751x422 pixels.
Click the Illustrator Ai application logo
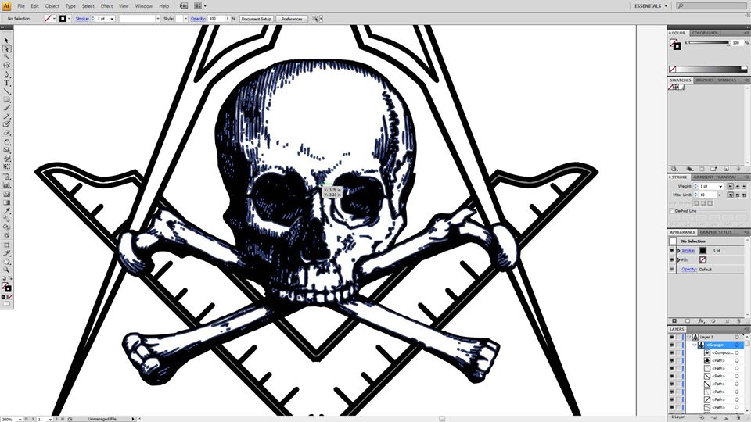[x=6, y=5]
